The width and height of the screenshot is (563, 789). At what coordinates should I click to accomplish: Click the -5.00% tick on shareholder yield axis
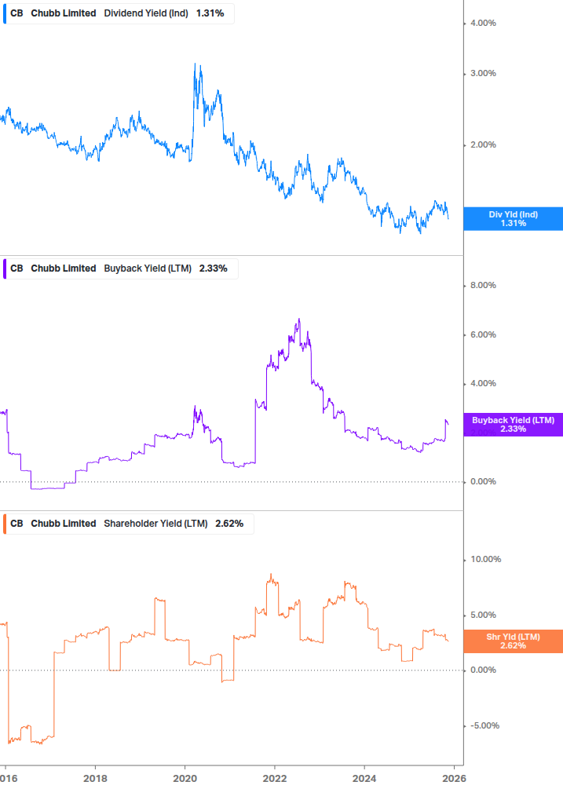pos(485,725)
